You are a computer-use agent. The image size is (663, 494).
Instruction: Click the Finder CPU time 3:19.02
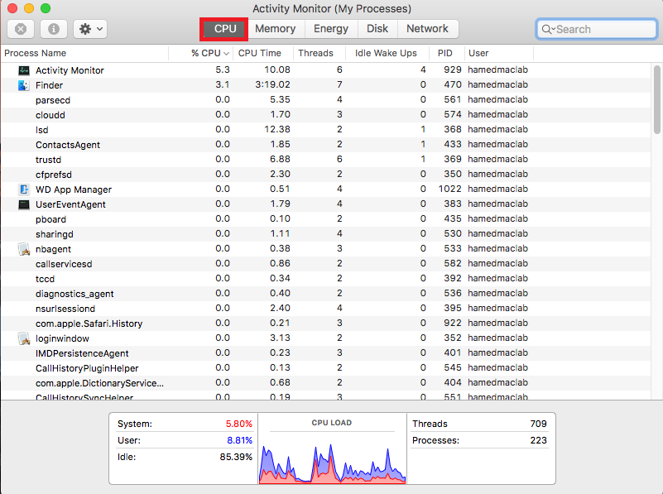click(x=272, y=84)
